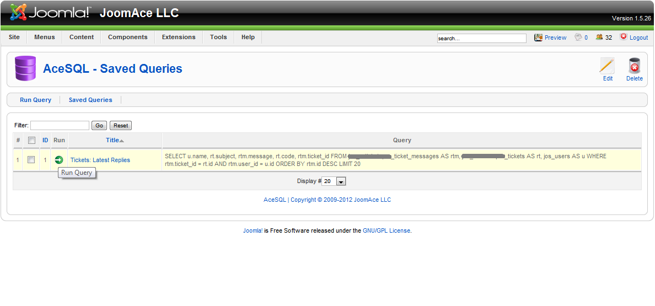Click the SELECT query text cell
Screen dimensions: 655x306
[x=401, y=160]
